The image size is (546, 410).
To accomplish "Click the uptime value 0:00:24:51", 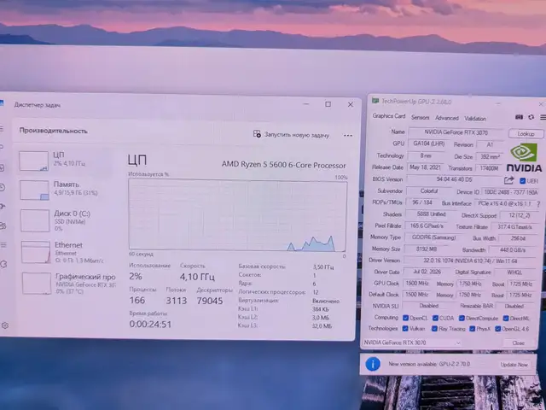I will 150,325.
